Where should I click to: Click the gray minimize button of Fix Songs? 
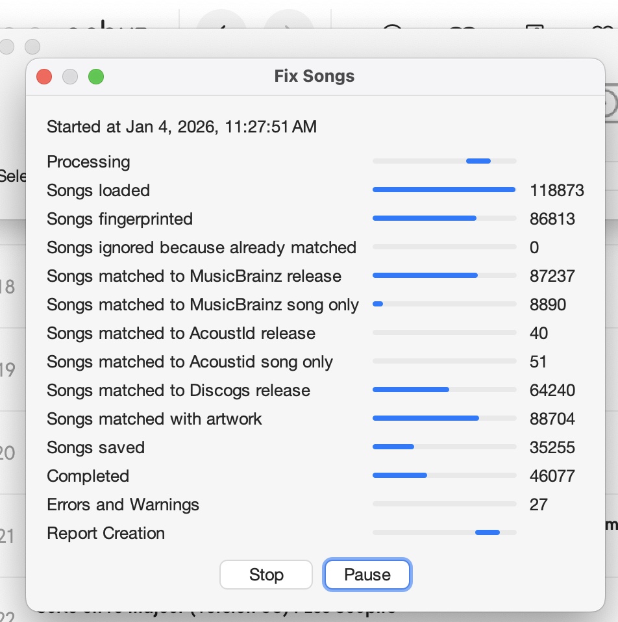[x=70, y=77]
